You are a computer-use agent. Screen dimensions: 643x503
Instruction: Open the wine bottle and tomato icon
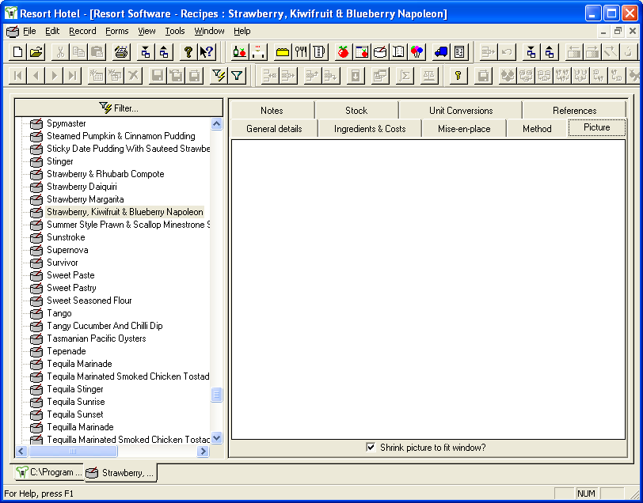pos(240,52)
